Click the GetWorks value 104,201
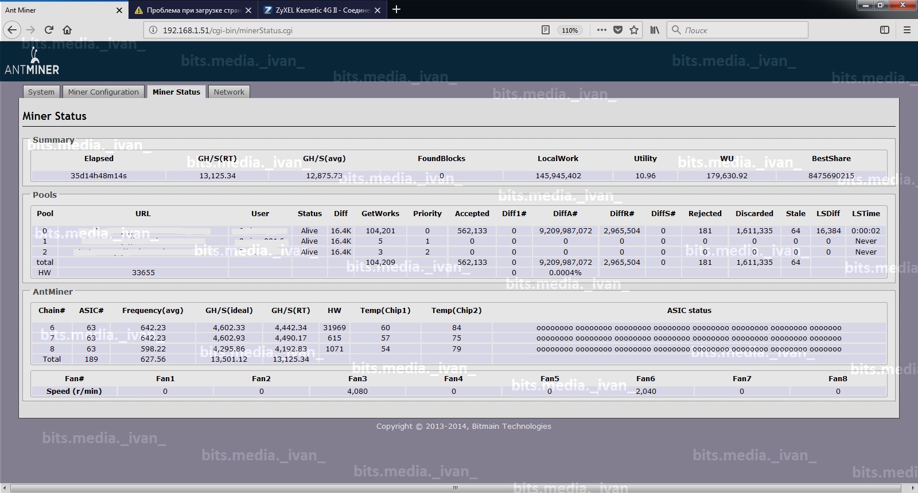The height and width of the screenshot is (493, 918). pyautogui.click(x=380, y=231)
